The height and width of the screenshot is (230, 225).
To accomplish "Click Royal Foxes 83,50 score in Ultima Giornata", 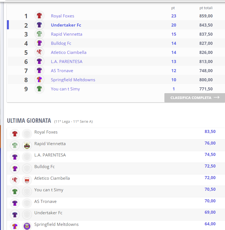I will click(x=210, y=131).
